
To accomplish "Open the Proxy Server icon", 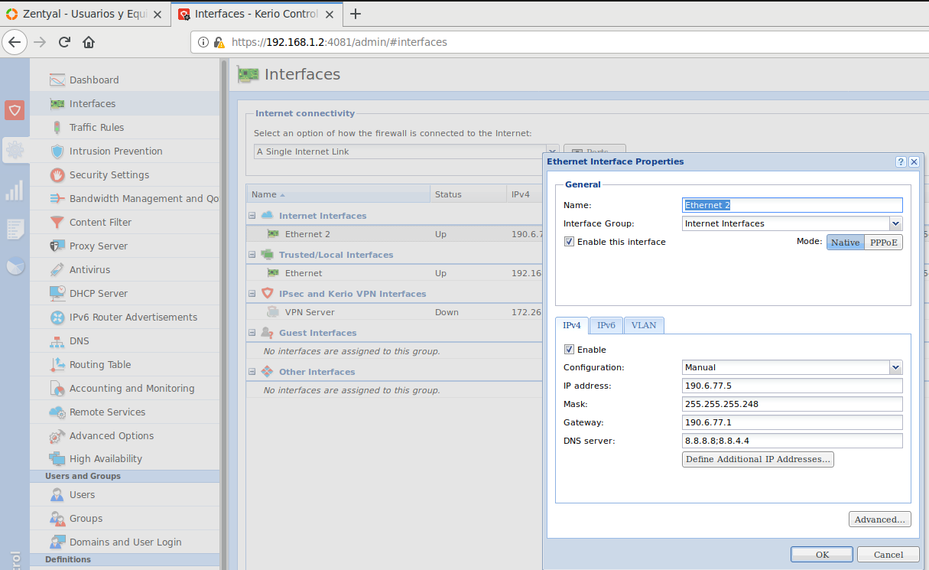I will [57, 246].
